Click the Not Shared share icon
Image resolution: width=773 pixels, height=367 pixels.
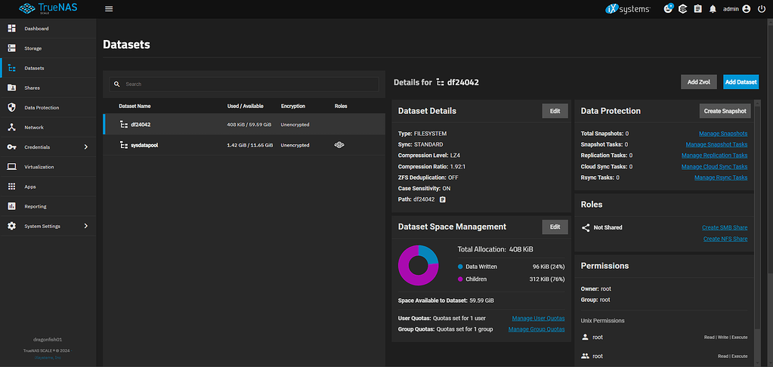click(586, 227)
